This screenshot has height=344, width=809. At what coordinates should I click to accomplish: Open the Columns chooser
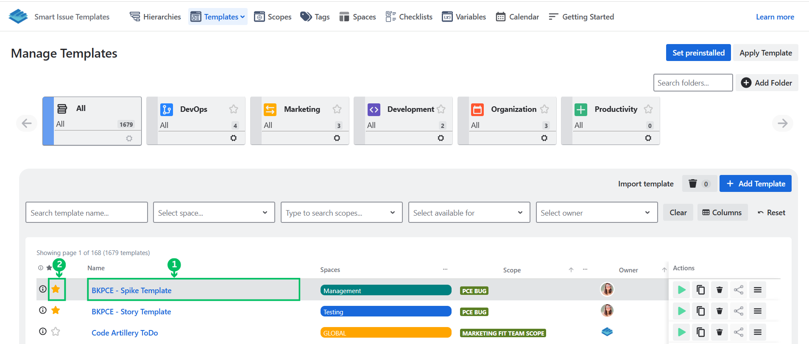722,213
